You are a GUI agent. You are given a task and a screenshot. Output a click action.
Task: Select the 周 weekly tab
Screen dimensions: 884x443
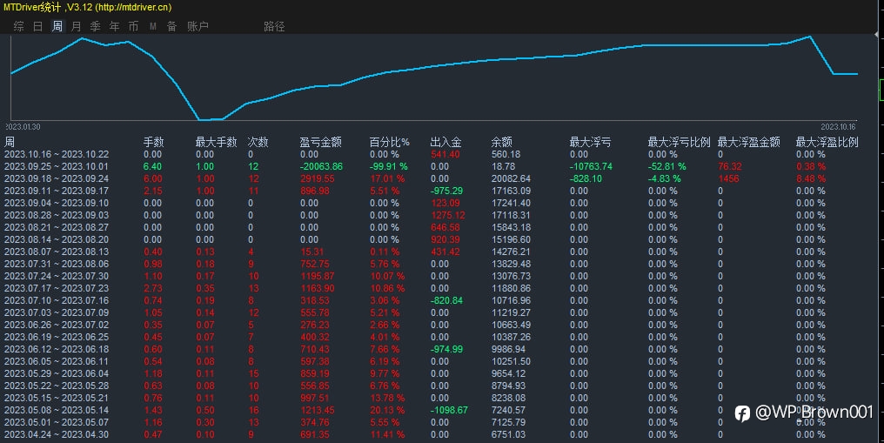tap(57, 26)
